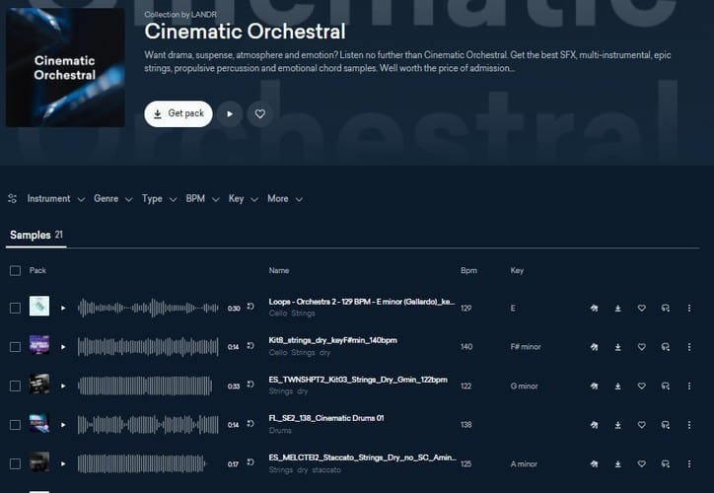
Task: Play the ES_TWNSHPT2_Kit03 sample
Action: [63, 387]
